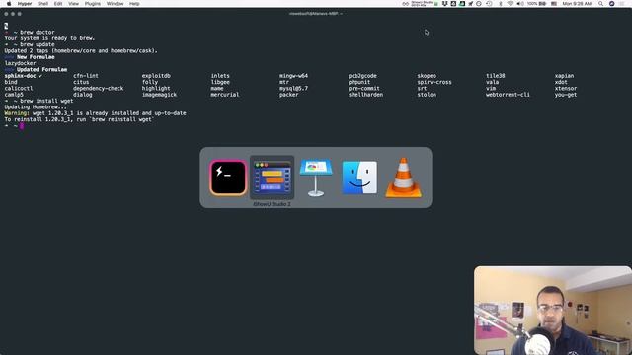This screenshot has height=355, width=632.
Task: Open the Apple menu
Action: pos(9,4)
